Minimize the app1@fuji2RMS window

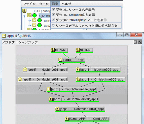point(120,35)
